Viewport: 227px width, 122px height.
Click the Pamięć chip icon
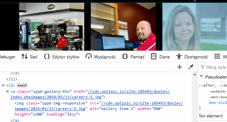tap(125, 56)
